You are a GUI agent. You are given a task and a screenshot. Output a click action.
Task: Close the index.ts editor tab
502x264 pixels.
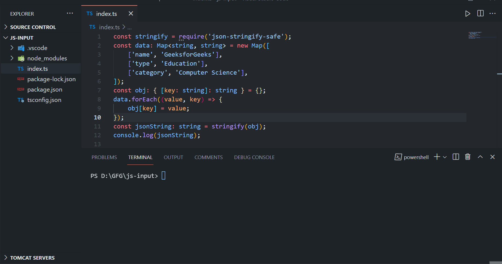(131, 13)
